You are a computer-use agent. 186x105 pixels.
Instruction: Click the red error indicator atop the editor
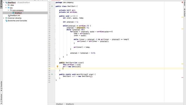click(182, 2)
